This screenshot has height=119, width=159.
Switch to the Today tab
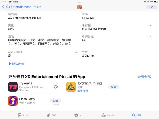pos(23,115)
